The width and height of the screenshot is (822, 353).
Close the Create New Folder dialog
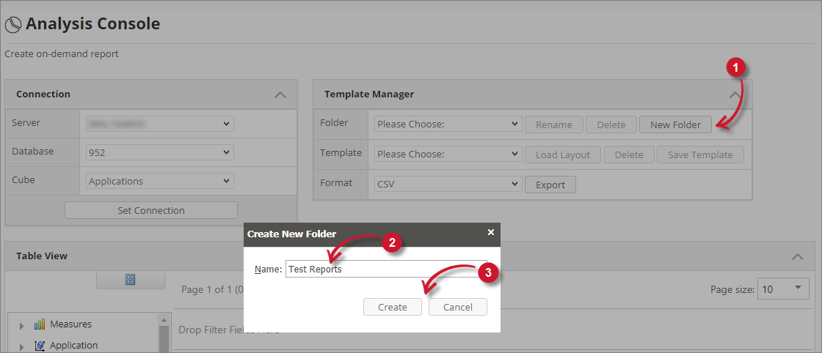point(491,232)
